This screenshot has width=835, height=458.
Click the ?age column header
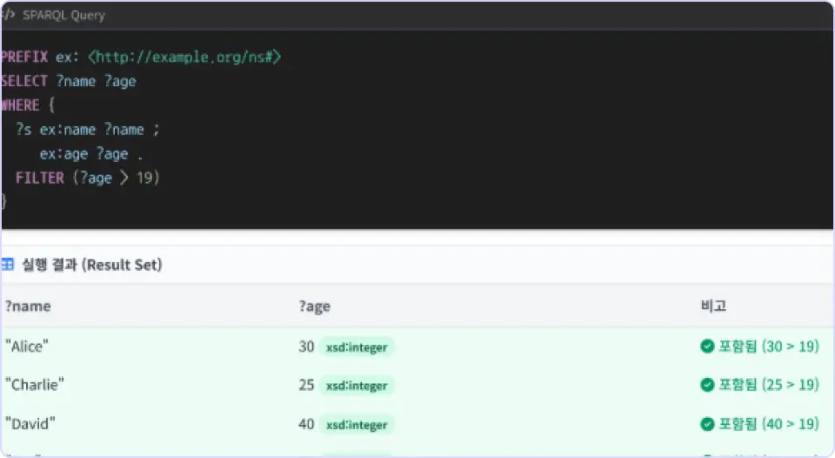point(315,306)
